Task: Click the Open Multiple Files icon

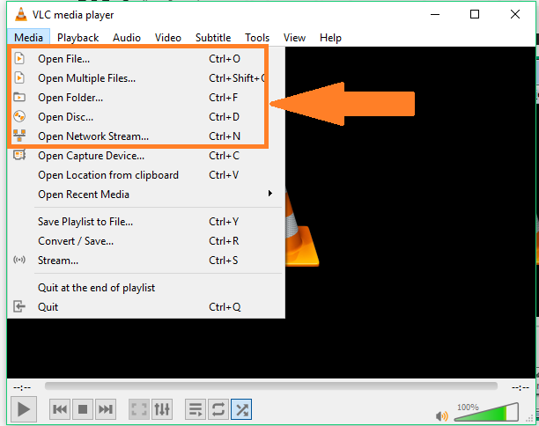Action: tap(19, 78)
